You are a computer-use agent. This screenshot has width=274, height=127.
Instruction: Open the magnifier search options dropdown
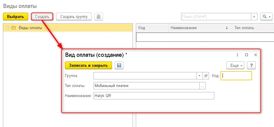tap(266, 16)
